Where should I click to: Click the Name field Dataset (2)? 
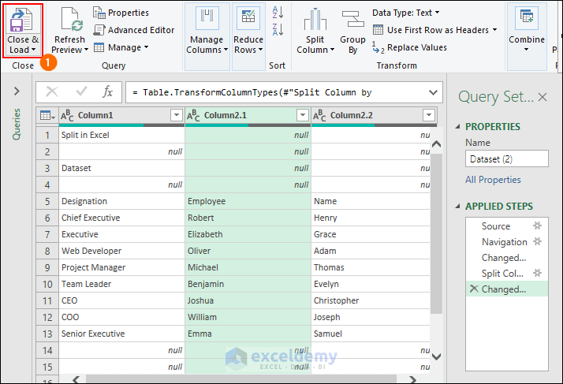(x=507, y=158)
